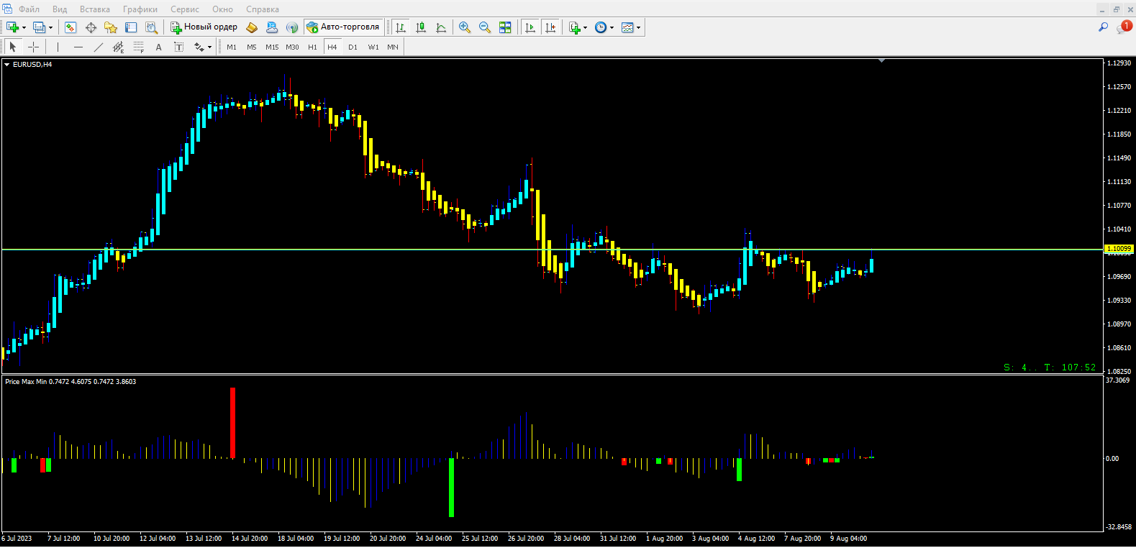
Task: Select the crosshair cursor tool
Action: 33,47
